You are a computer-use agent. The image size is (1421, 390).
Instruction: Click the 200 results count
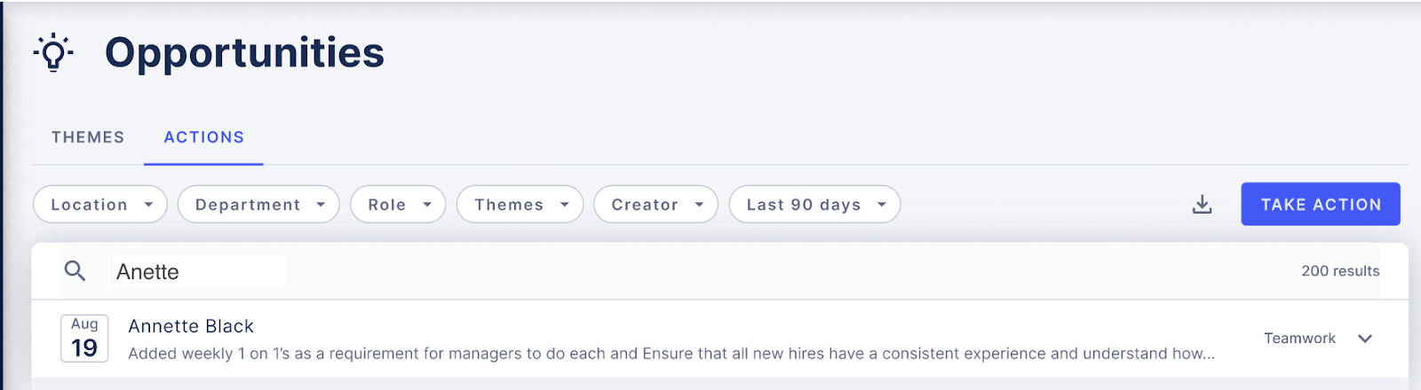[1340, 271]
